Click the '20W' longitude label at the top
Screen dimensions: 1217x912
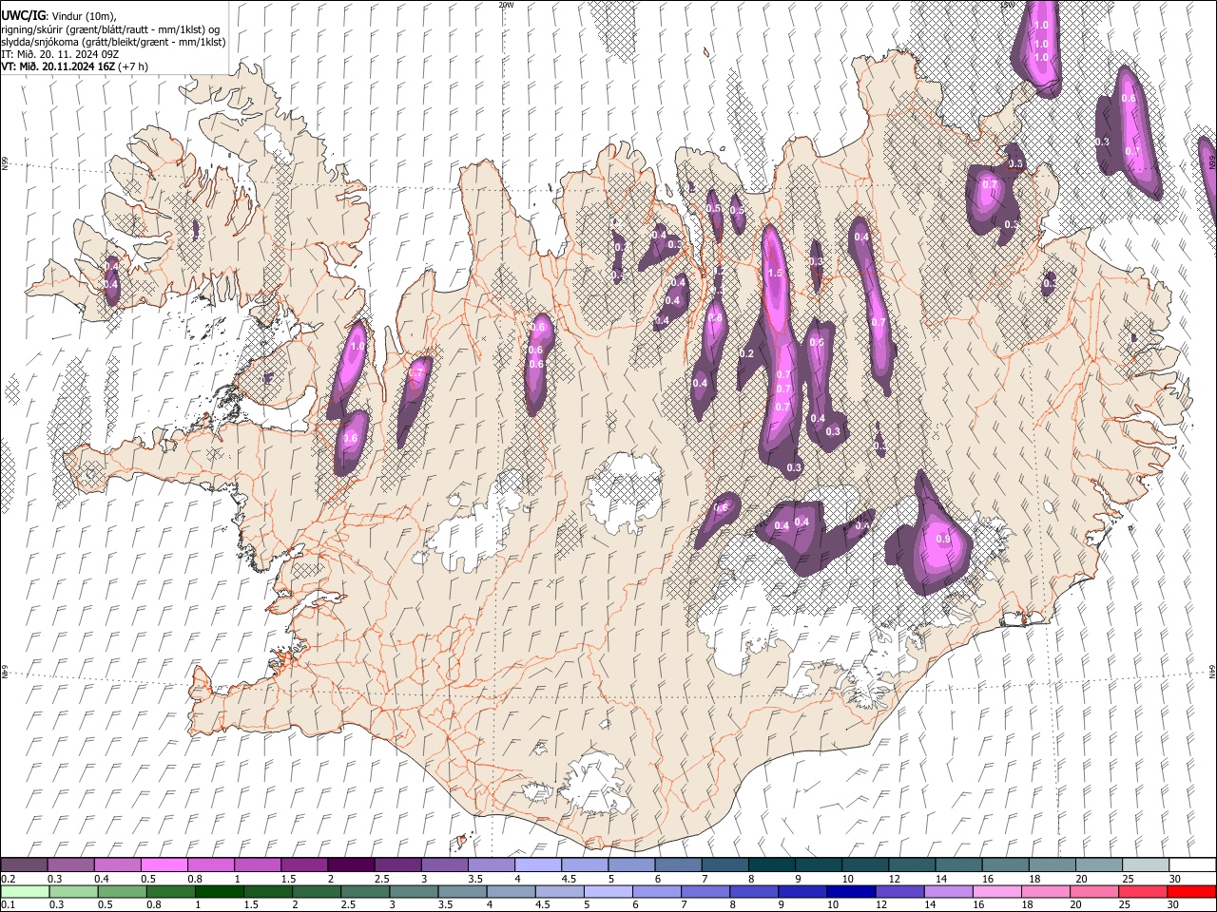click(506, 5)
